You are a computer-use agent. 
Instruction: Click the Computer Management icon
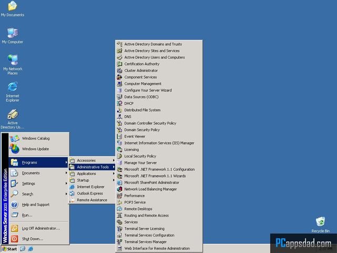(x=120, y=84)
